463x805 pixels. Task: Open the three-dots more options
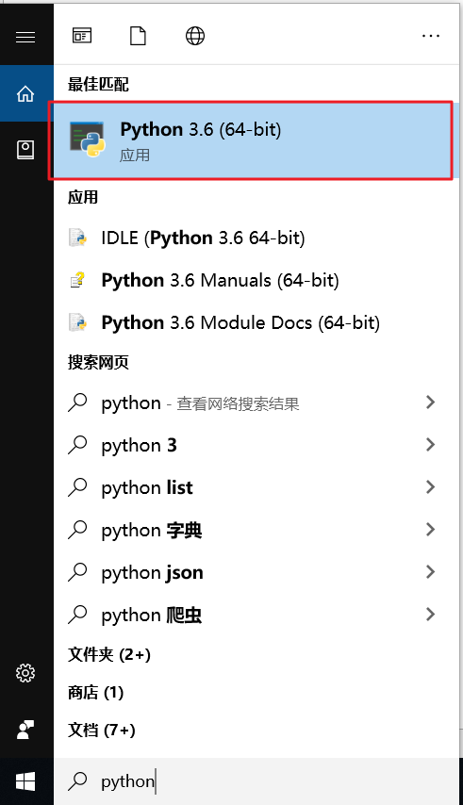point(431,36)
